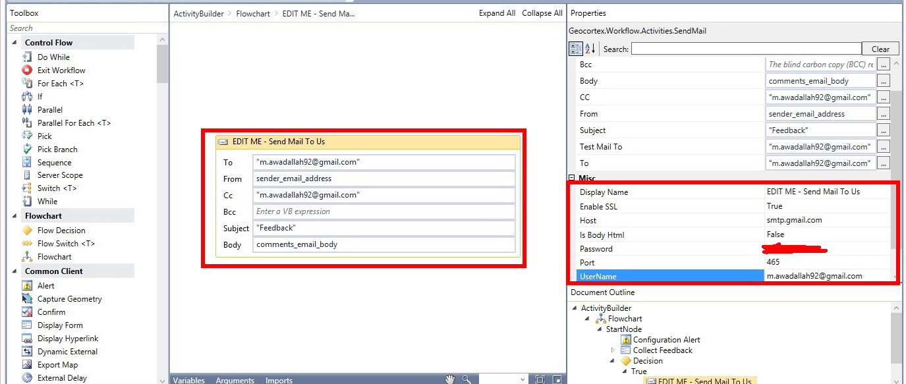This screenshot has width=906, height=384.
Task: Go to ActivityBuilder breadcrumb
Action: tap(198, 13)
